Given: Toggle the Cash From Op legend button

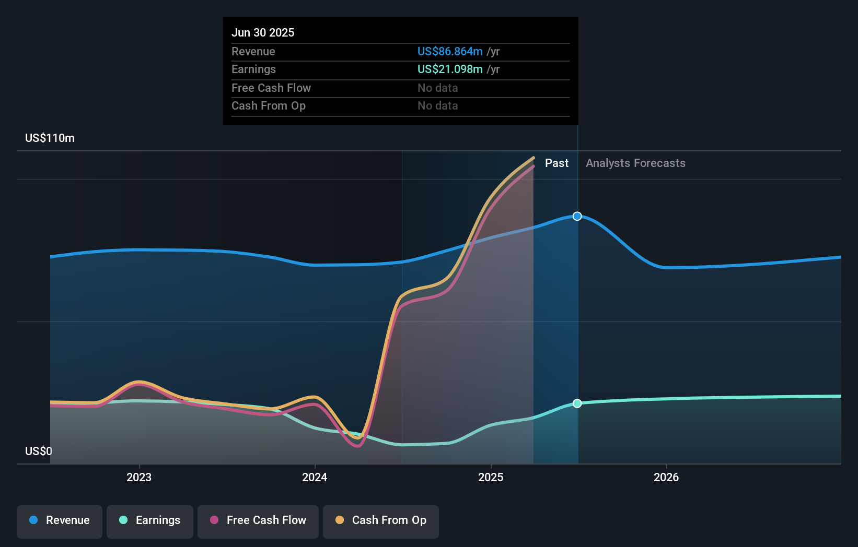Looking at the screenshot, I should [381, 521].
